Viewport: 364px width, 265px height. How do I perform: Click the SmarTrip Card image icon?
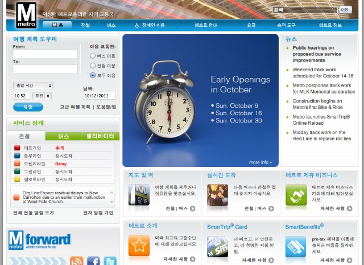(x=217, y=246)
